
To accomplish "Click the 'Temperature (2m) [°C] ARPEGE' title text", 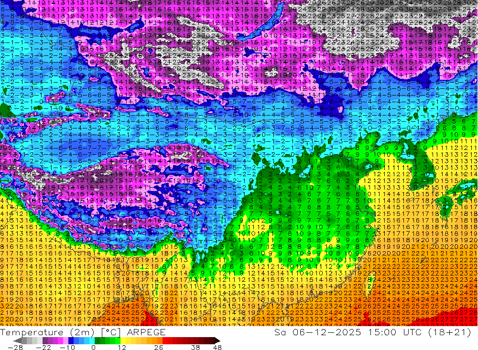I will (x=83, y=332).
